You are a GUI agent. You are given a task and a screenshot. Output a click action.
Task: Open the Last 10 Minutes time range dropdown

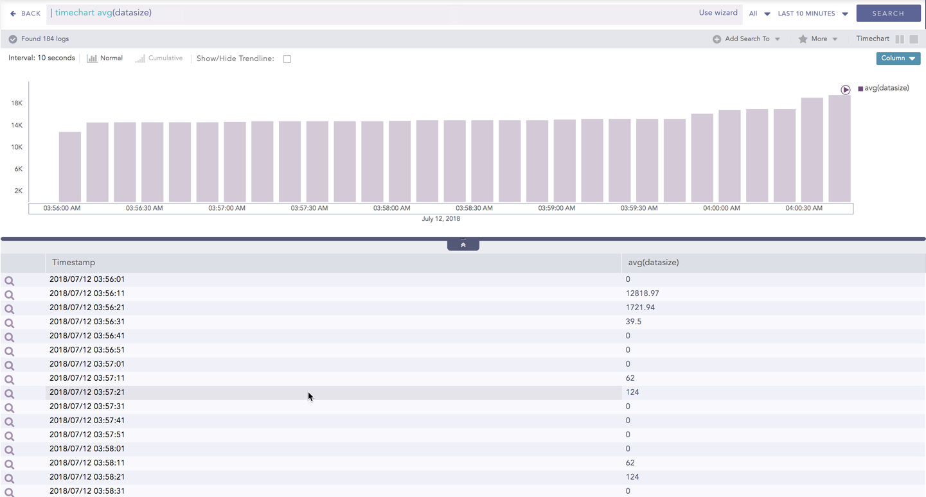pyautogui.click(x=813, y=13)
